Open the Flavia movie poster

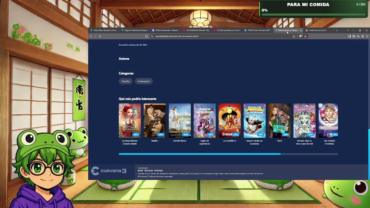click(x=280, y=120)
